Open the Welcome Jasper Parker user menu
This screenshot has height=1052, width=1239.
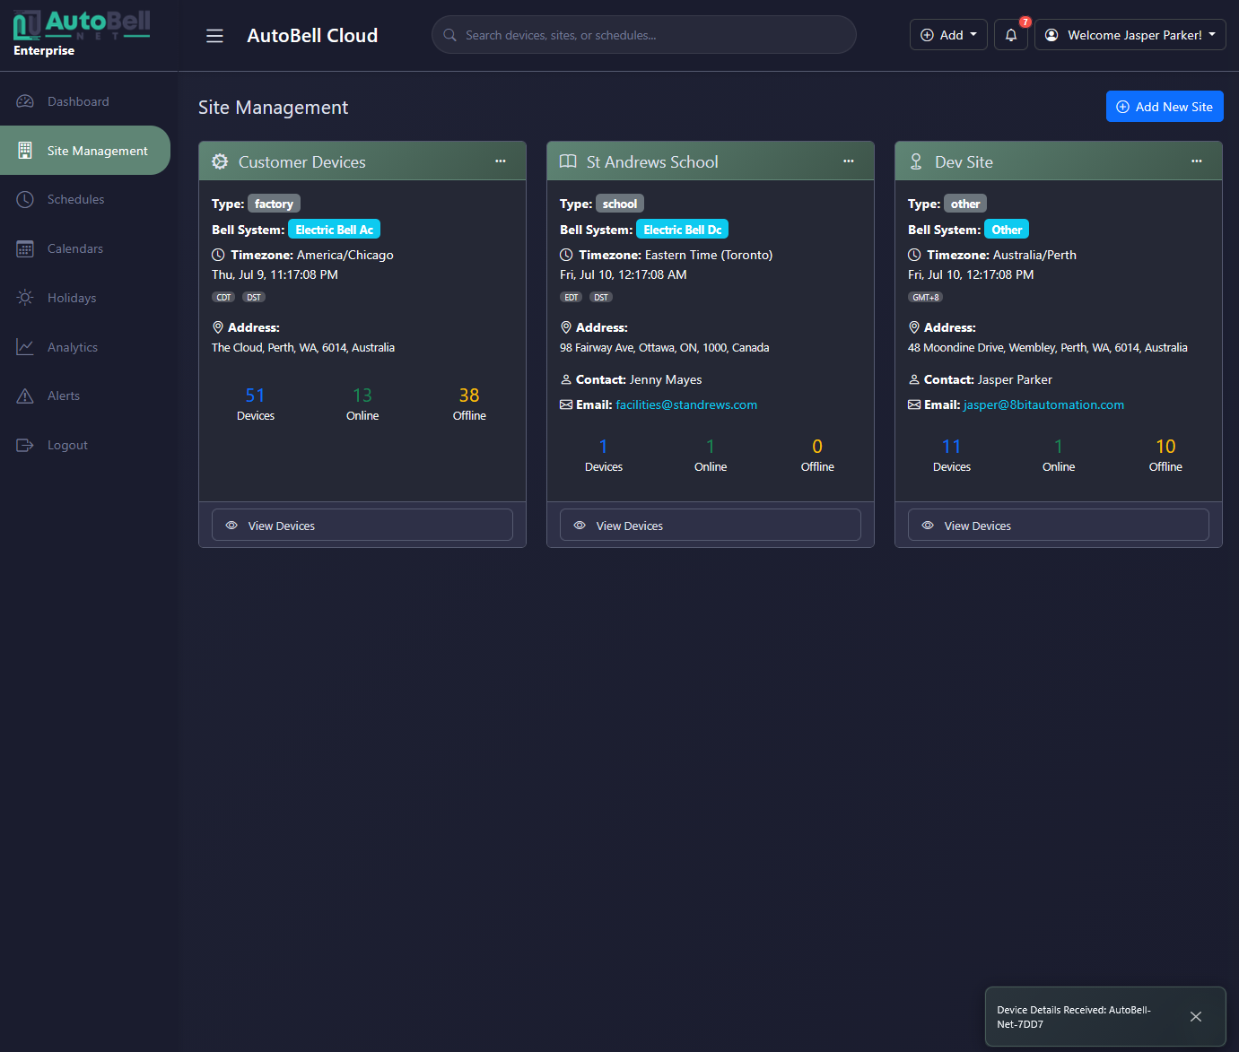point(1130,35)
